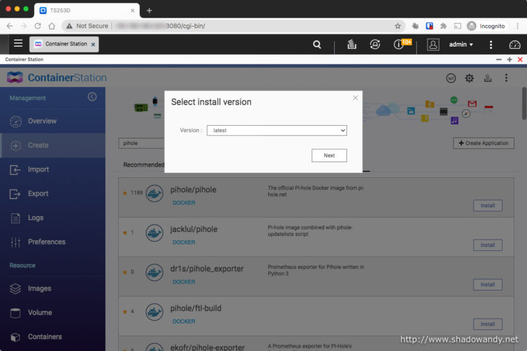Collapse the sidebar using the arrow icon

[92, 97]
